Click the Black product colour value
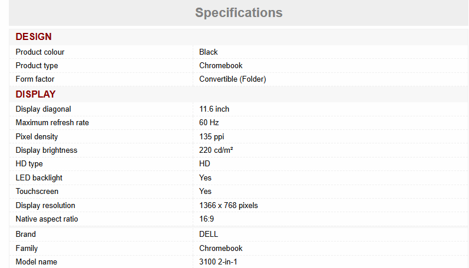This screenshot has height=268, width=469. (209, 52)
